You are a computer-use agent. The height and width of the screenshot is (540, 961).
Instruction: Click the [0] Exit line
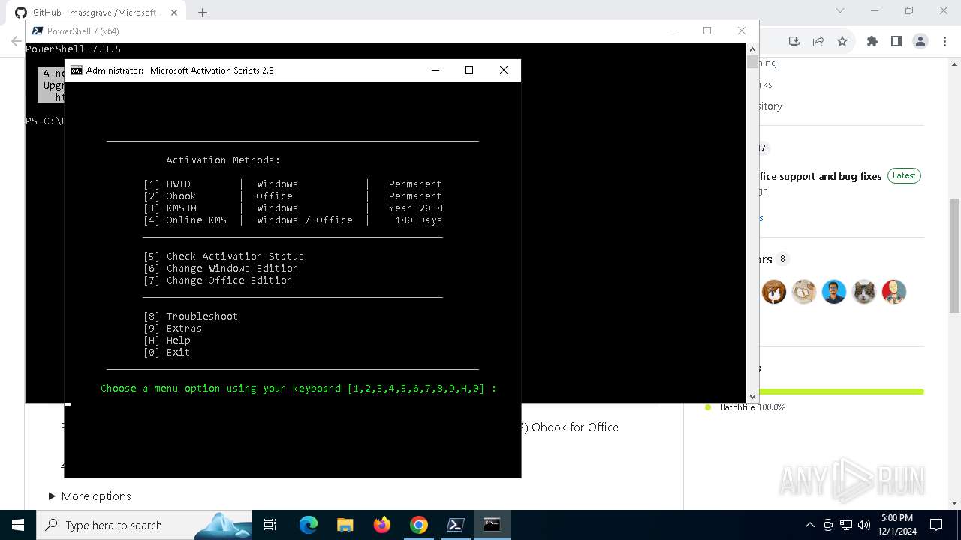(x=167, y=352)
